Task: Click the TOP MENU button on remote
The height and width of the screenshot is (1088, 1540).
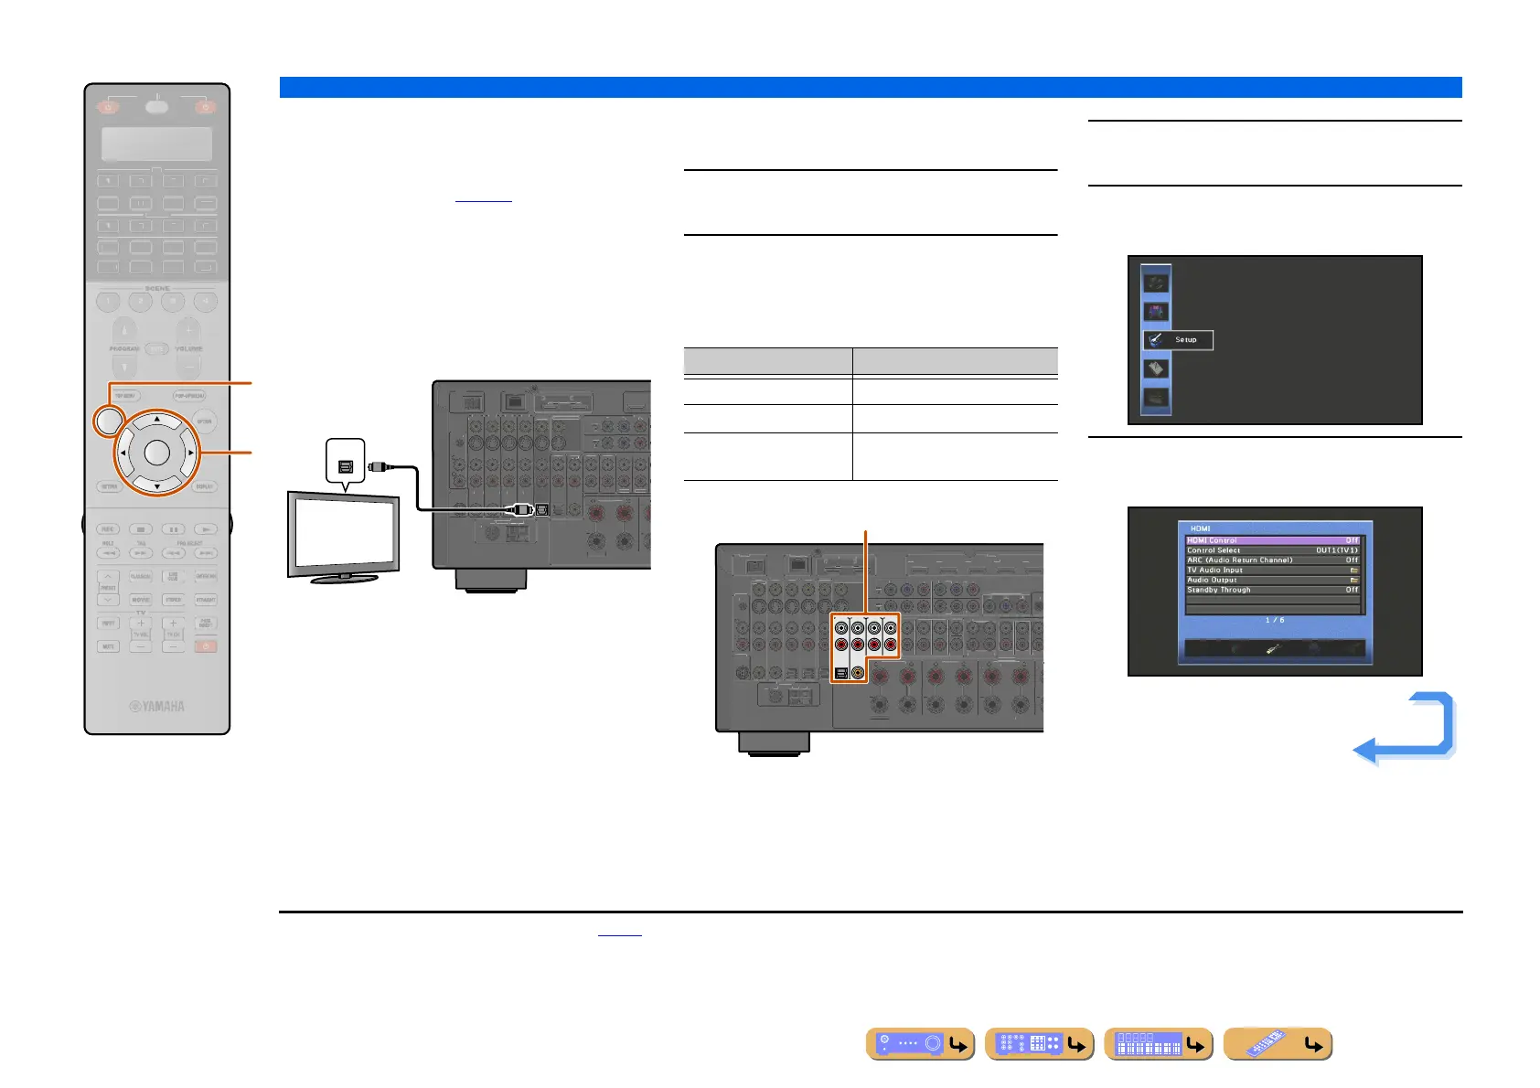Action: (x=125, y=396)
